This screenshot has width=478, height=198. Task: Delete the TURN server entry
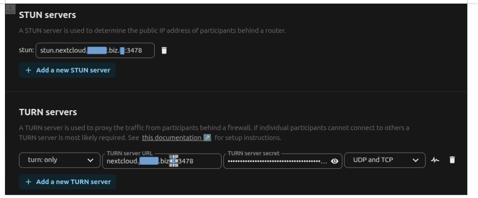pyautogui.click(x=452, y=160)
